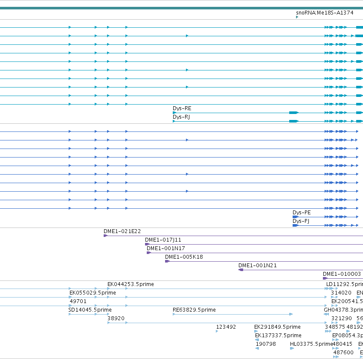Select the arrow glyph below EK137337.5prime
The width and height of the screenshot is (363, 359).
click(x=257, y=340)
